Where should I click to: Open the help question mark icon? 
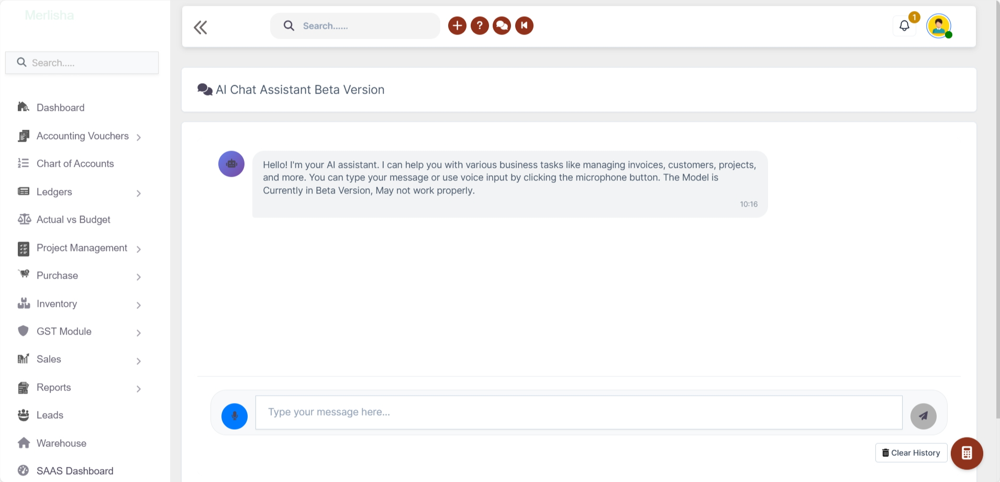(x=480, y=26)
